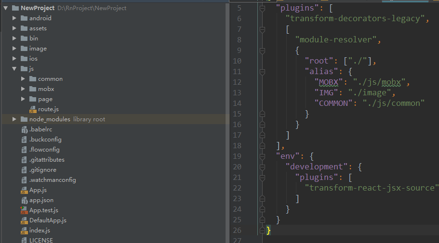Image resolution: width=439 pixels, height=243 pixels.
Task: Fold the "env" object on line 19
Action: point(262,156)
